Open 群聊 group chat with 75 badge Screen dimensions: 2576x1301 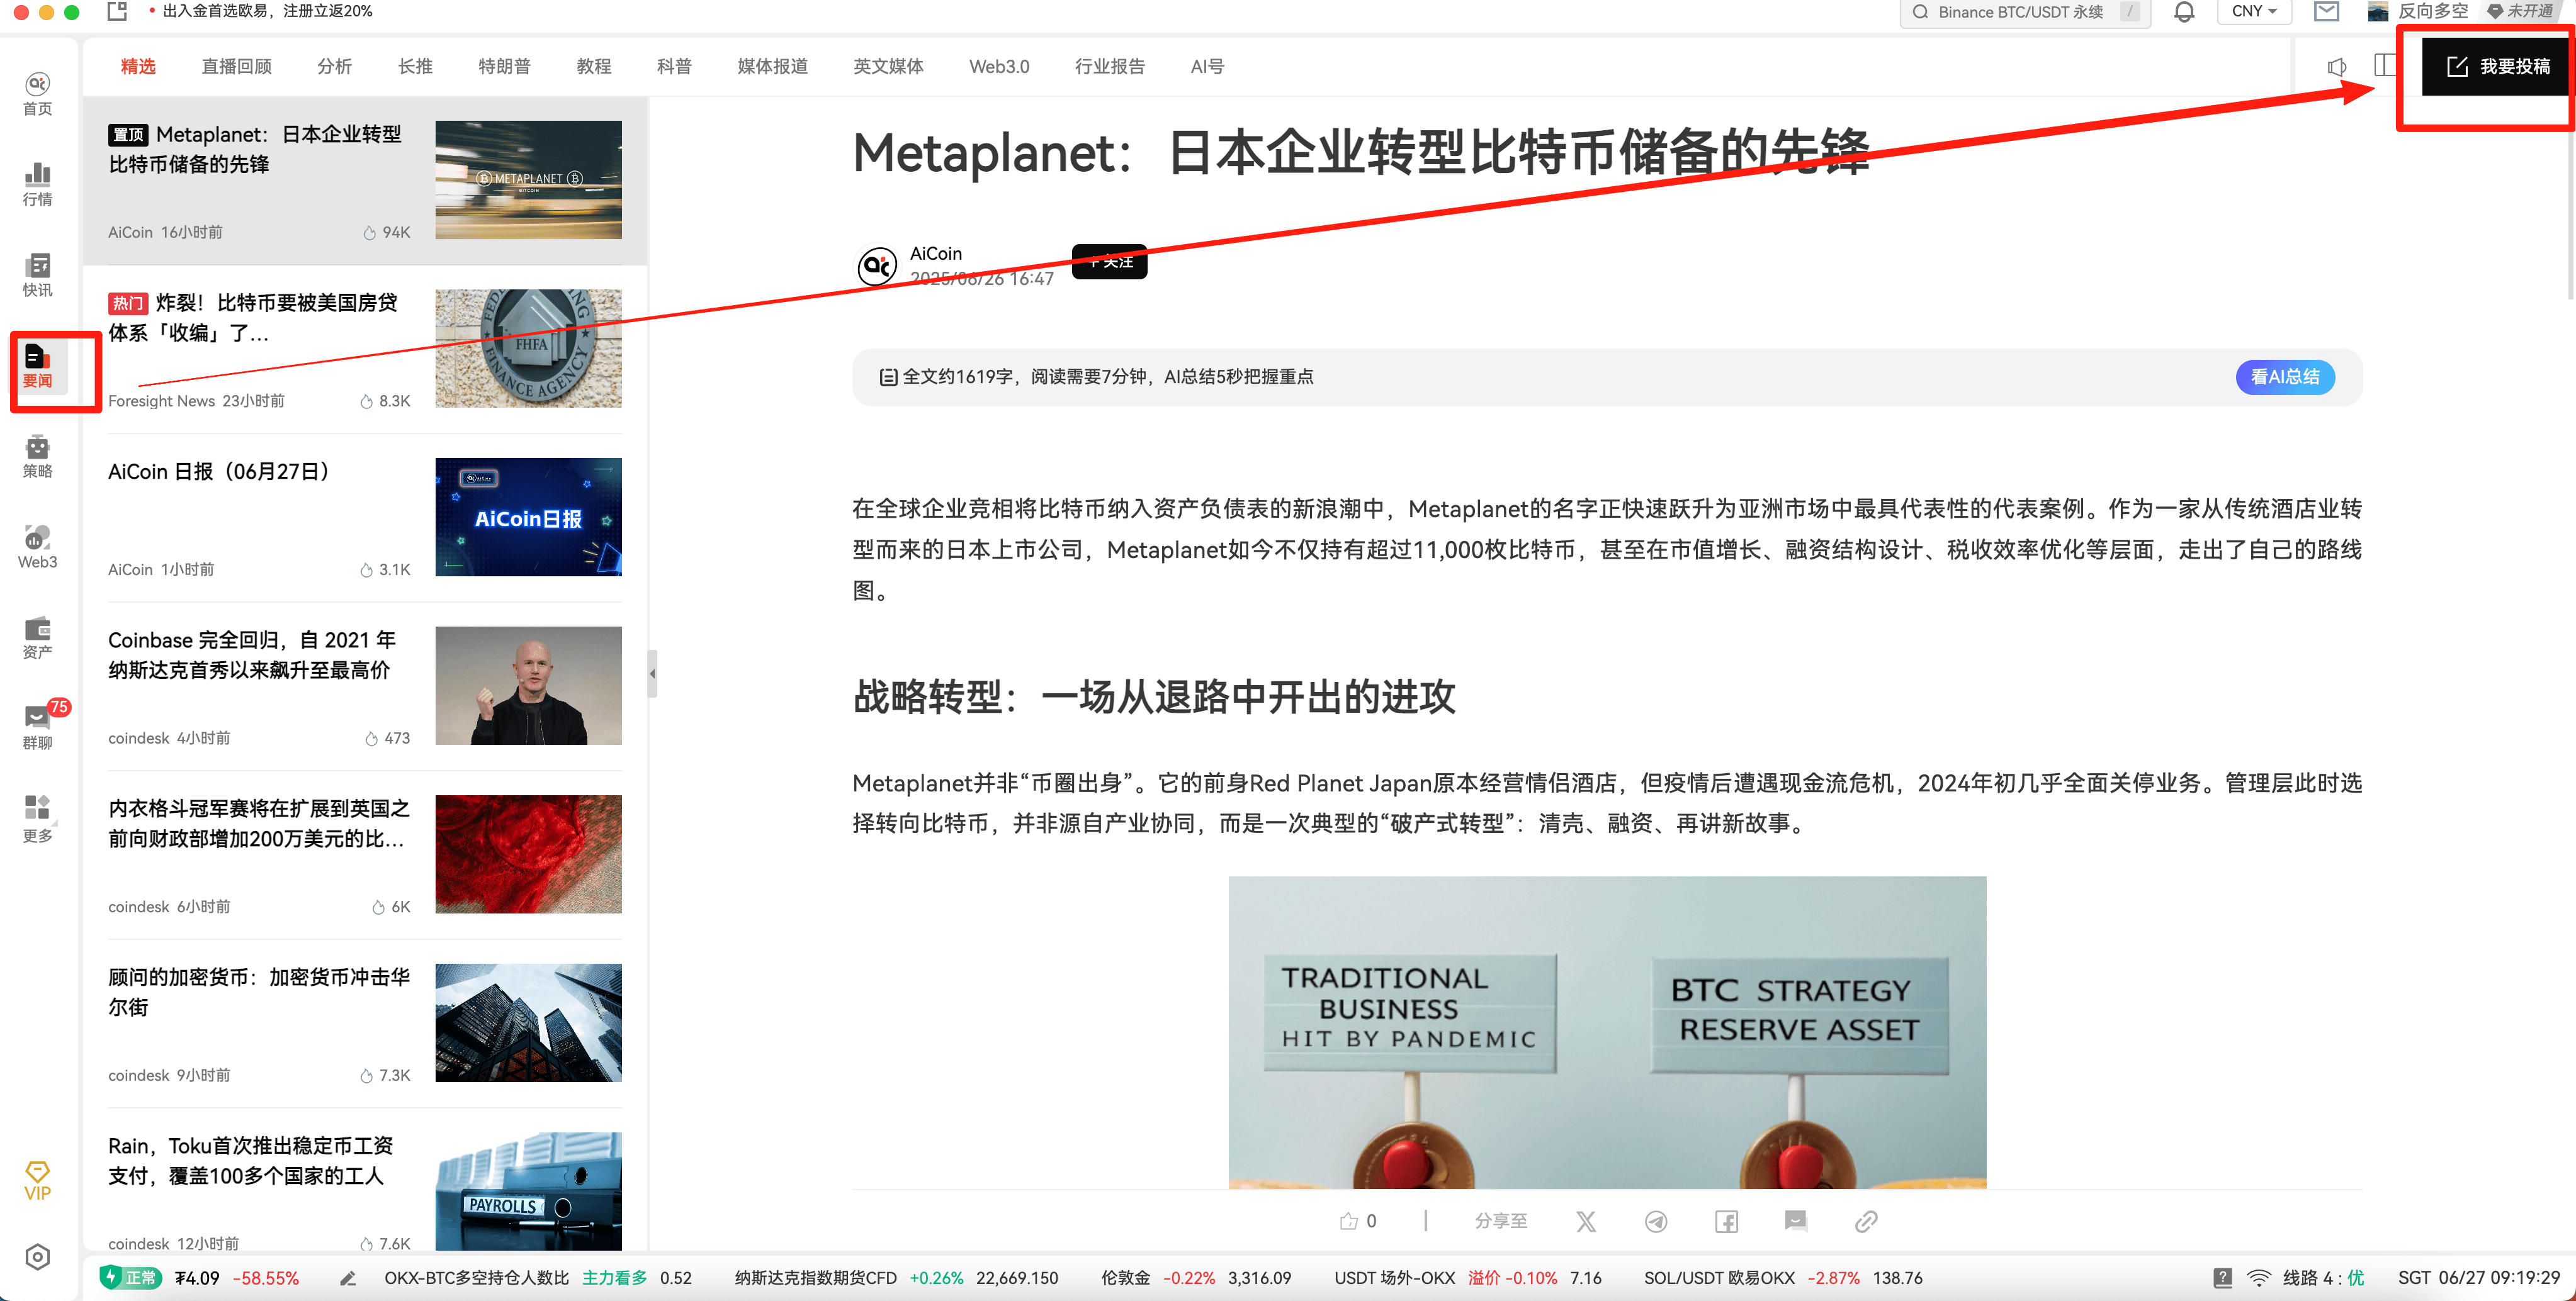38,727
